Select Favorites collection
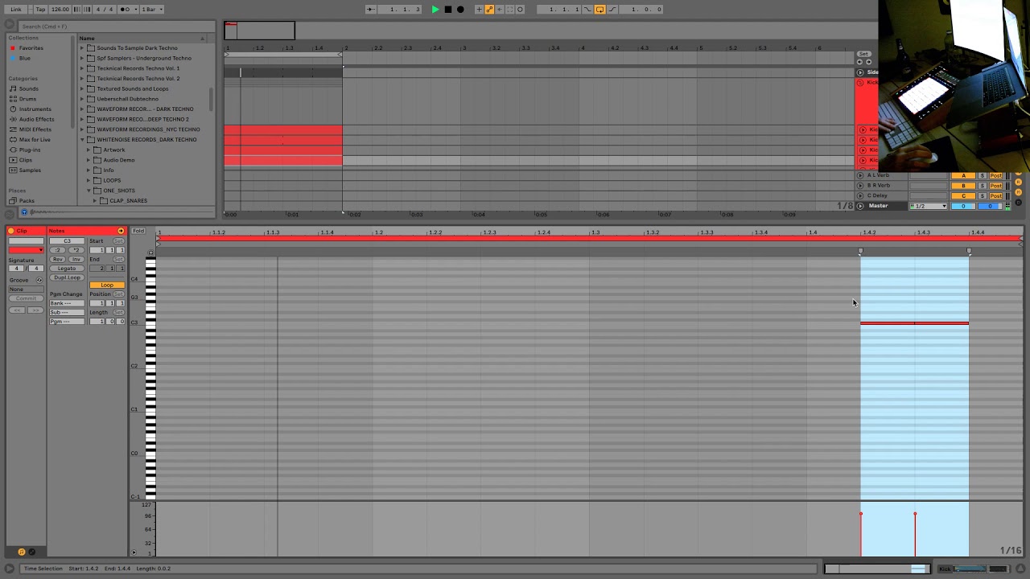 [31, 48]
